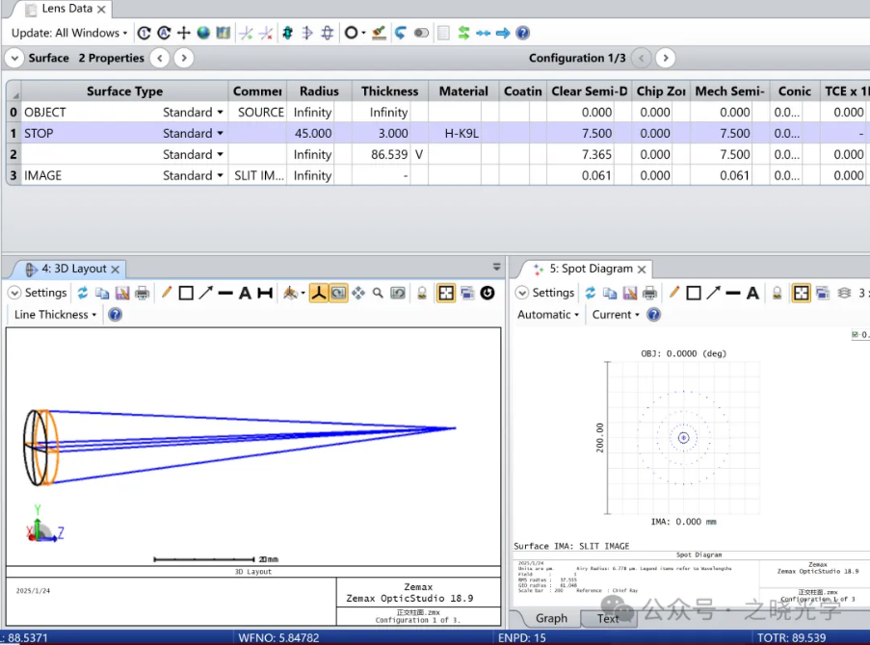This screenshot has width=870, height=645.
Task: Select the 3D Layout window tab
Action: (x=73, y=270)
